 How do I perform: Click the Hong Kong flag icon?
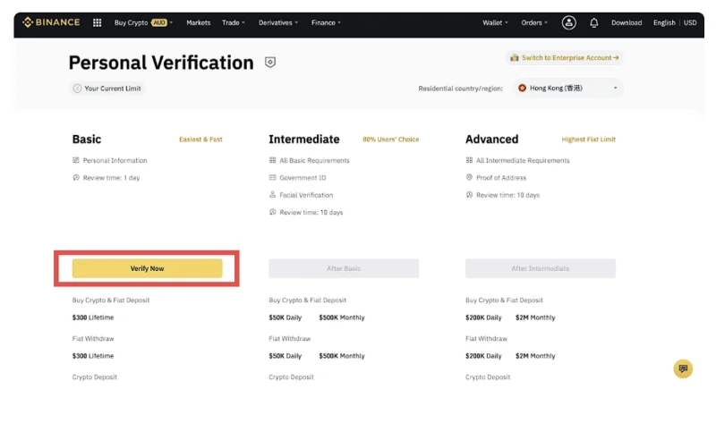tap(522, 88)
